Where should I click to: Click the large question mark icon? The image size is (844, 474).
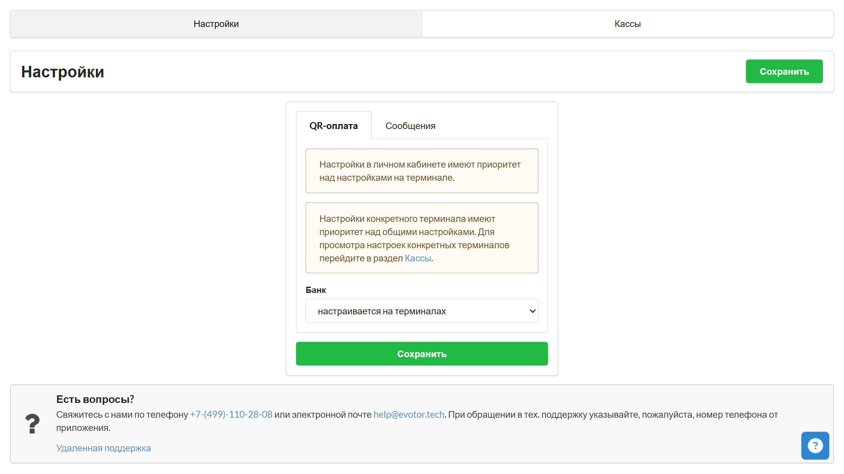[32, 424]
